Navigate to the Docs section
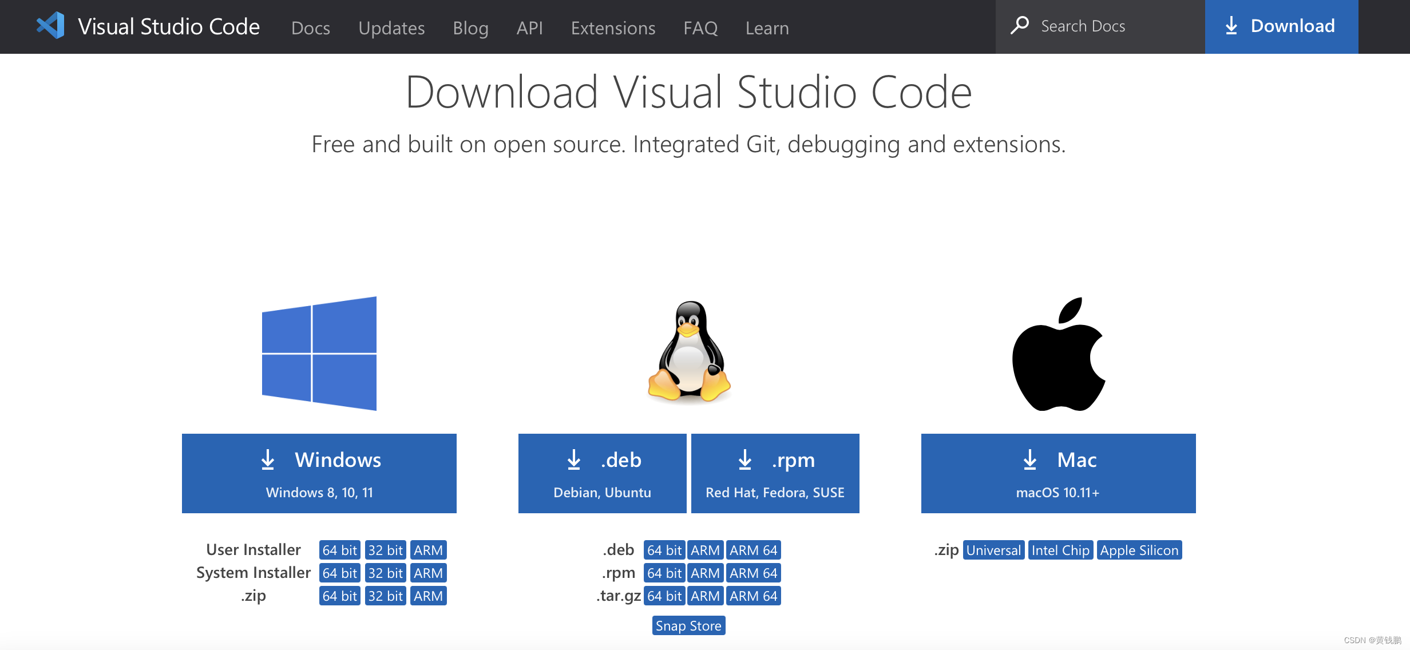1410x650 pixels. pos(310,27)
